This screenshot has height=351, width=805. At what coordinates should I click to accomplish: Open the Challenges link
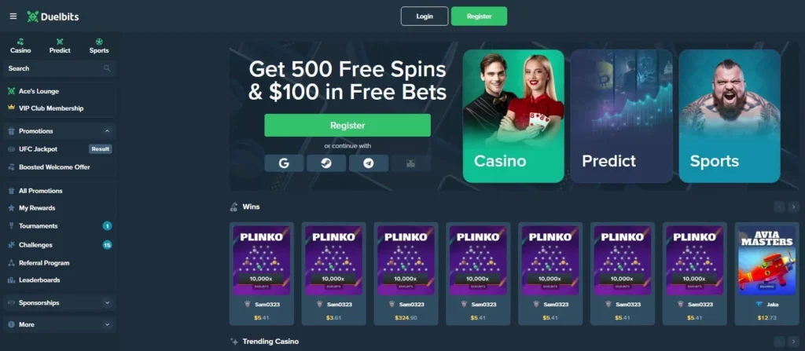coord(60,245)
